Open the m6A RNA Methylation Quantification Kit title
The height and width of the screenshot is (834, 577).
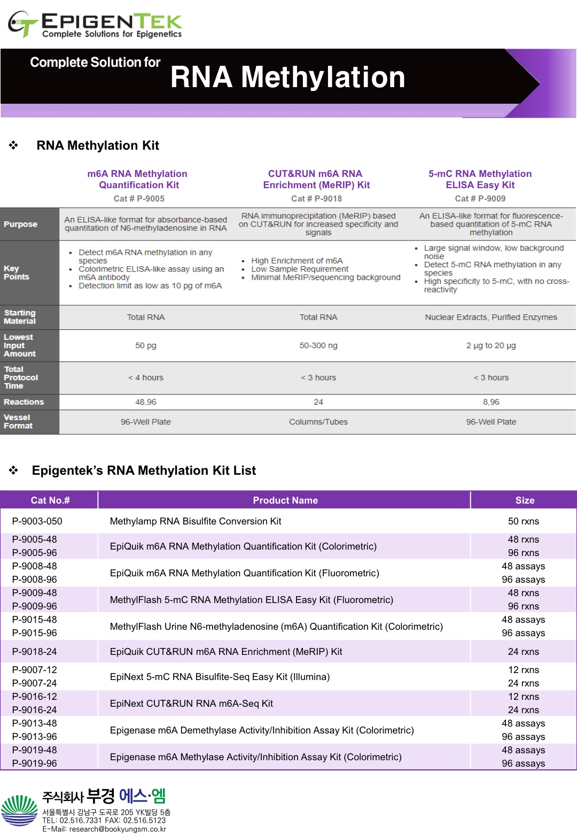[x=138, y=179]
